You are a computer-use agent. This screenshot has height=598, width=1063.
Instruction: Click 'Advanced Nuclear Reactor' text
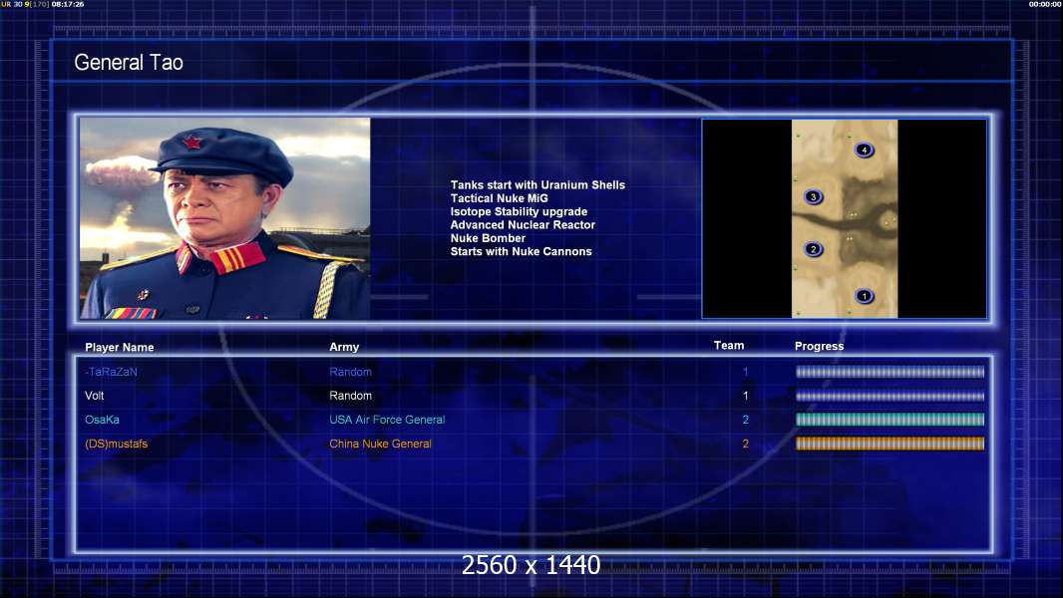523,225
